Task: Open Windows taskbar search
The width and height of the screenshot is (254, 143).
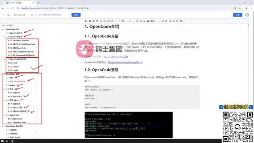Action: (7, 141)
